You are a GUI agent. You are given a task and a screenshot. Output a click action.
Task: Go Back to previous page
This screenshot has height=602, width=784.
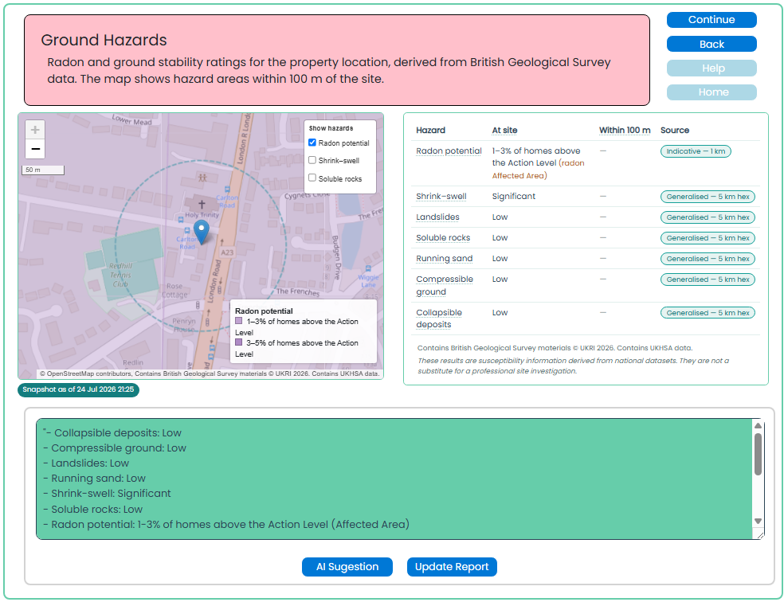[711, 44]
